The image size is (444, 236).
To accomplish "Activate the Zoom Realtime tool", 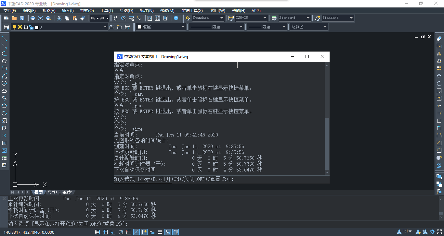I will pos(124,18).
